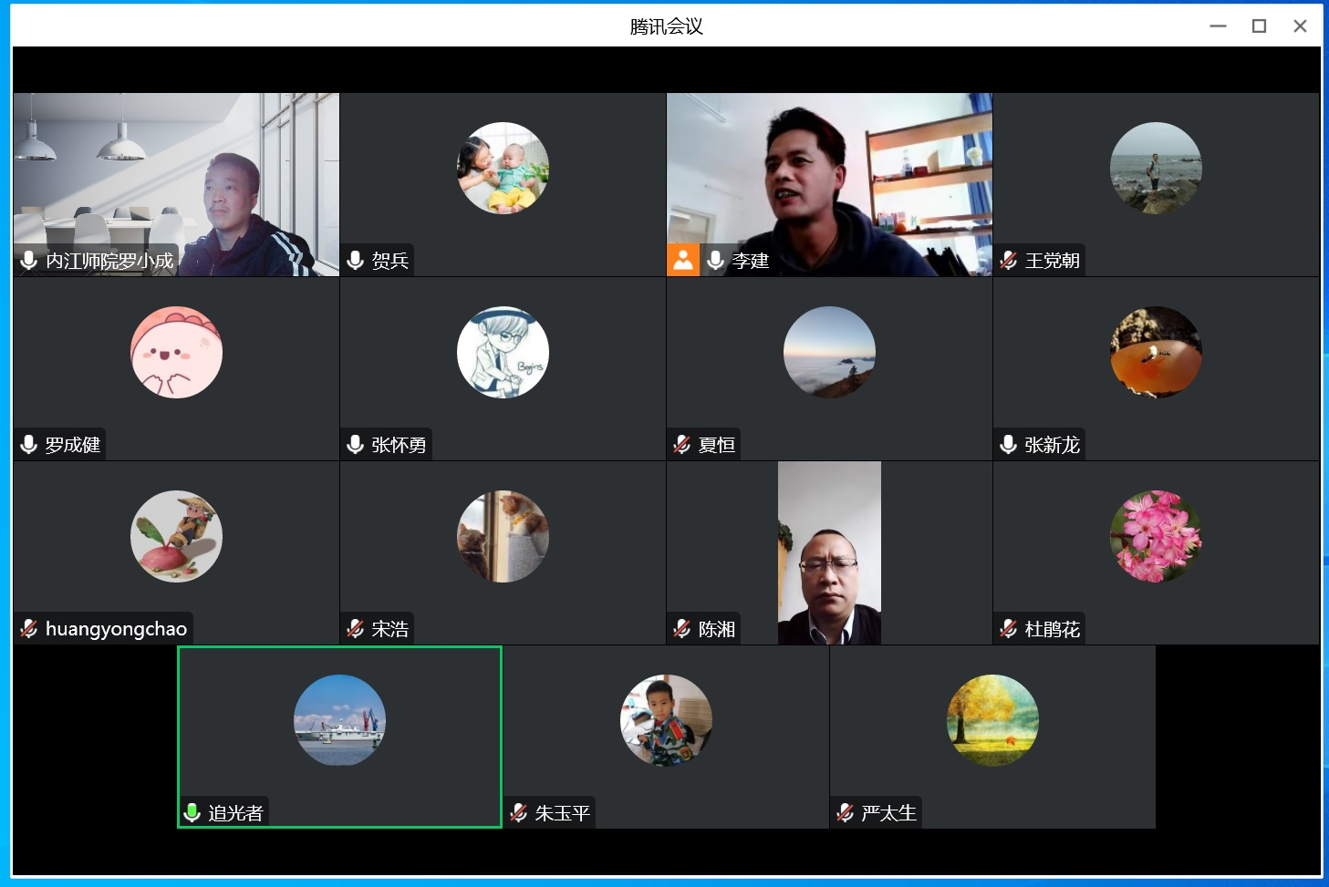This screenshot has width=1329, height=887.
Task: Click the orange host icon beside 李建
Action: click(x=683, y=261)
